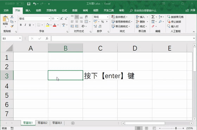Click the Increase Indent icon

pyautogui.click(x=77, y=26)
